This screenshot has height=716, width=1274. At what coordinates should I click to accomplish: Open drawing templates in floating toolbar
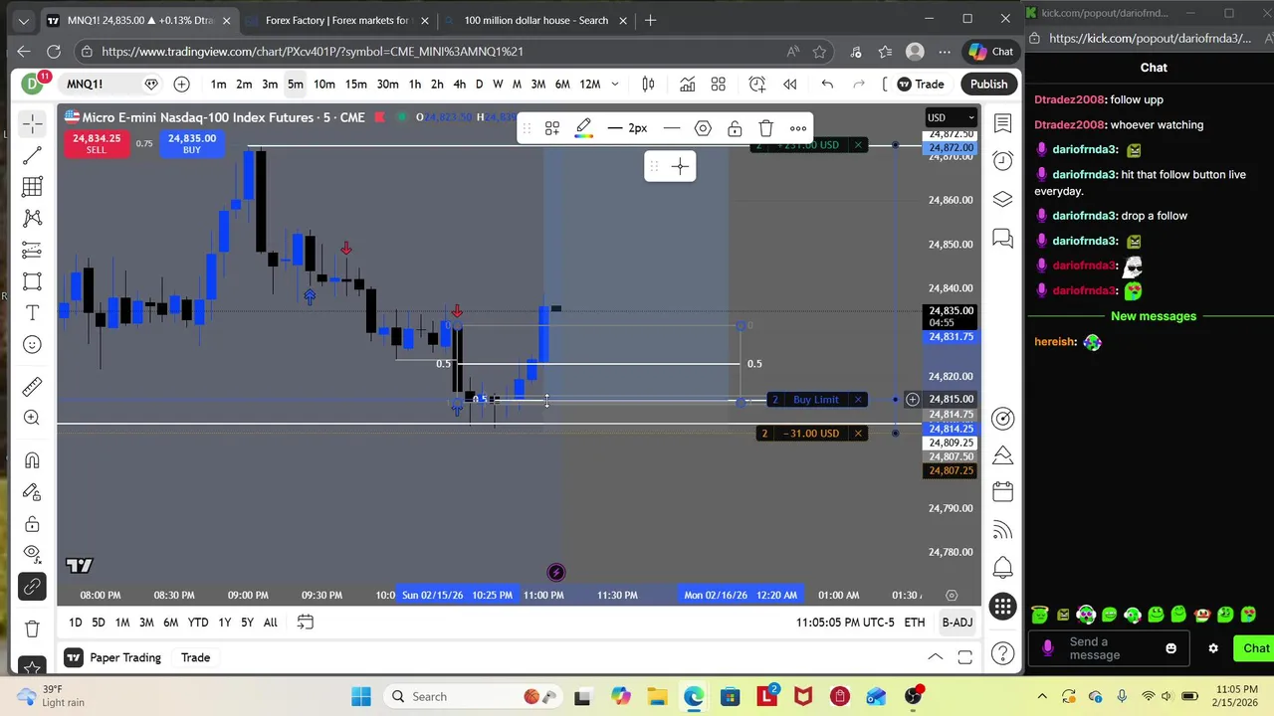point(551,128)
